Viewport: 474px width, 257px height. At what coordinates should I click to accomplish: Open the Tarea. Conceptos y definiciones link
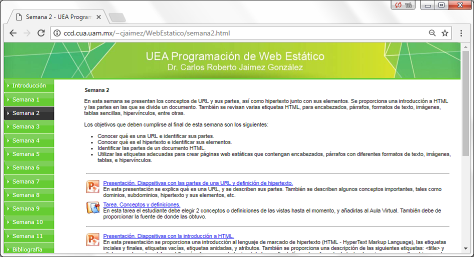(141, 204)
